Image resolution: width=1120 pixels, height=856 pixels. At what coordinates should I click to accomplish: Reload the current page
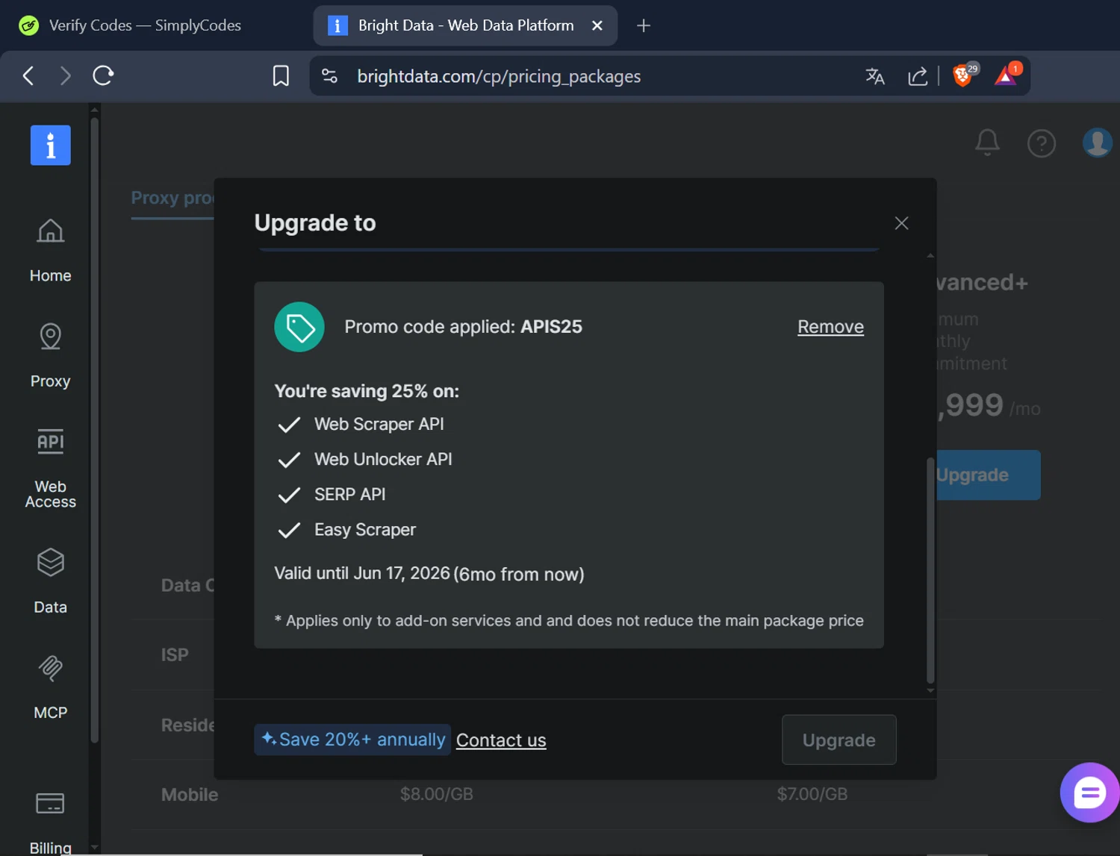[103, 75]
